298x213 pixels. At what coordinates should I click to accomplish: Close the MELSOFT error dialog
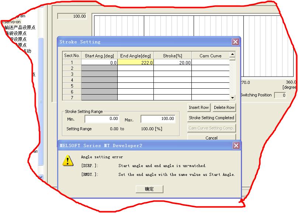point(236,146)
